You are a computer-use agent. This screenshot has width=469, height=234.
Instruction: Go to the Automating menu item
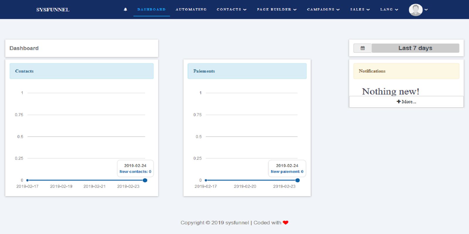click(x=191, y=9)
